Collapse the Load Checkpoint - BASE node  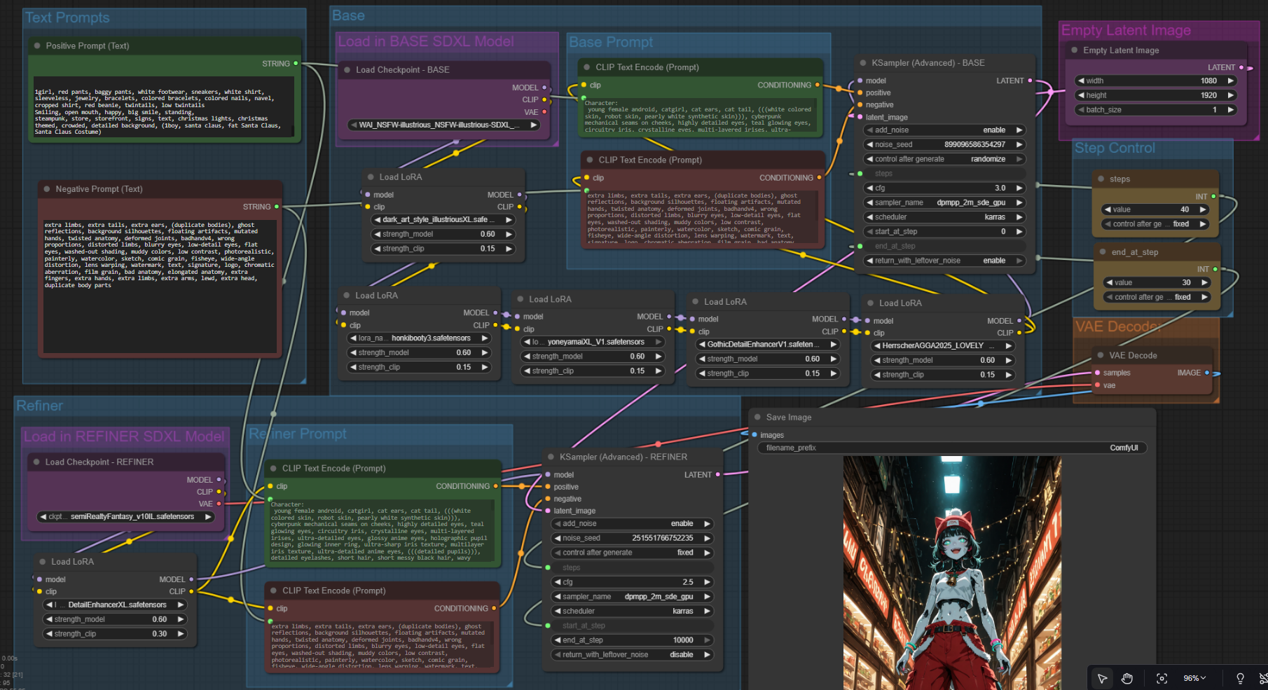click(347, 70)
